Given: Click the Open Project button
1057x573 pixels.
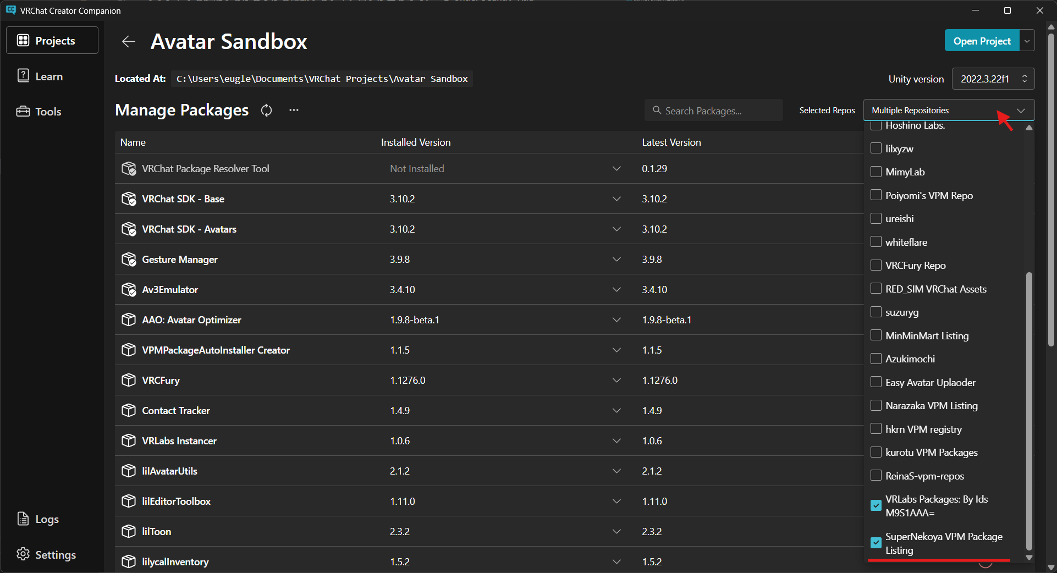Looking at the screenshot, I should 982,41.
